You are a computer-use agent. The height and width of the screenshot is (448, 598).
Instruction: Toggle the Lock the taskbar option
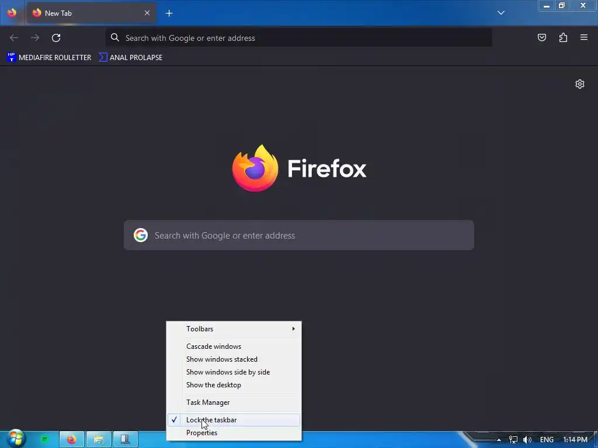coord(234,420)
